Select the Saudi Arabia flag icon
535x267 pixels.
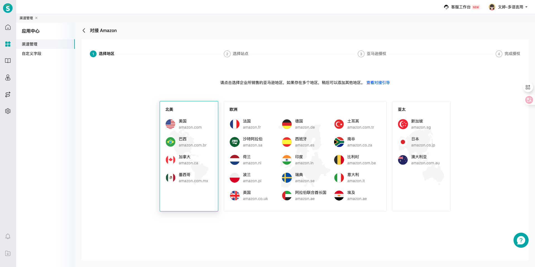click(x=234, y=142)
